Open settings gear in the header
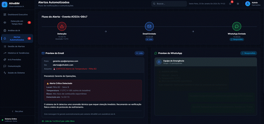Viewport: 264px width, 124px height. tap(238, 4)
